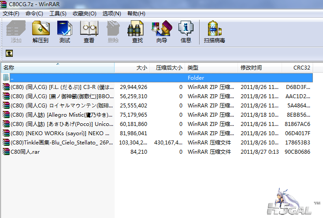323x218 pixels.
Task: Click archive icon of C80同人.rar
Action: [6, 151]
